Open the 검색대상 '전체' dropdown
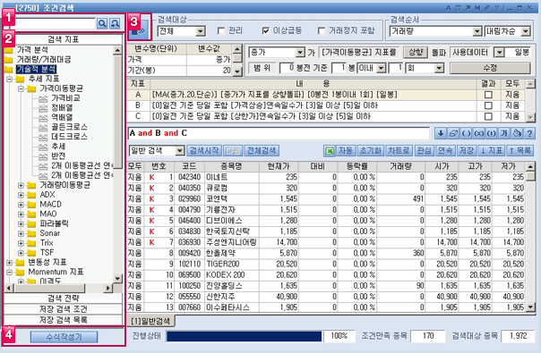Screen dimensions: 541x353 (x=200, y=31)
